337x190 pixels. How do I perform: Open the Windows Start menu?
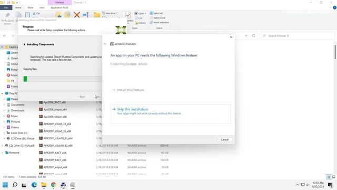pos(5,185)
